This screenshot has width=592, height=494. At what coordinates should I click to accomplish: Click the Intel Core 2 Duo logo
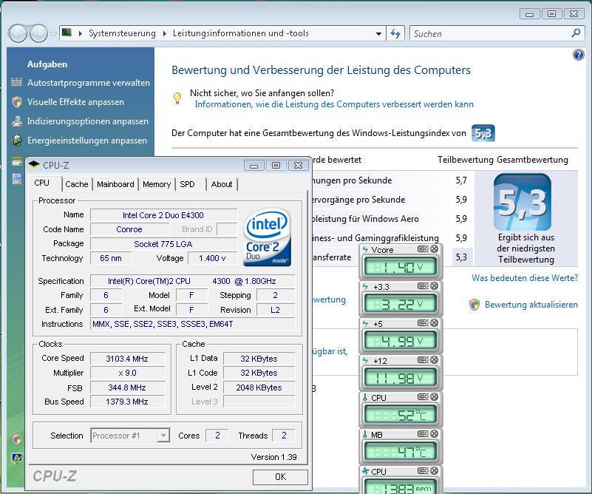pyautogui.click(x=267, y=237)
